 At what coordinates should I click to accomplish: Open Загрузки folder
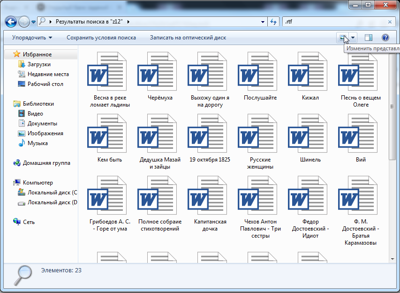[34, 64]
